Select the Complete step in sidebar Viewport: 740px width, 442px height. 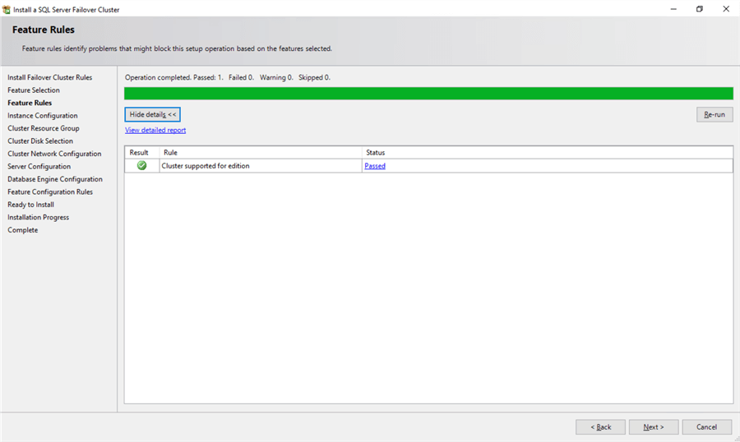[23, 230]
